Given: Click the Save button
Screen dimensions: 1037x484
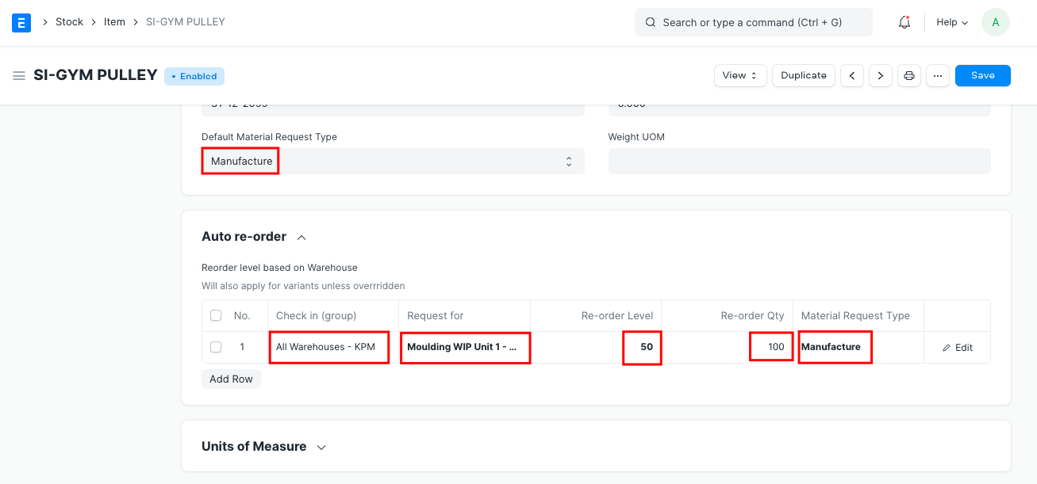Looking at the screenshot, I should tap(982, 76).
